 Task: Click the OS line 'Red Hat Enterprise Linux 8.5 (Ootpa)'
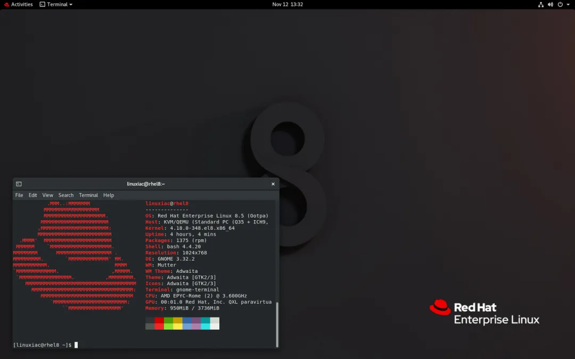pyautogui.click(x=213, y=216)
